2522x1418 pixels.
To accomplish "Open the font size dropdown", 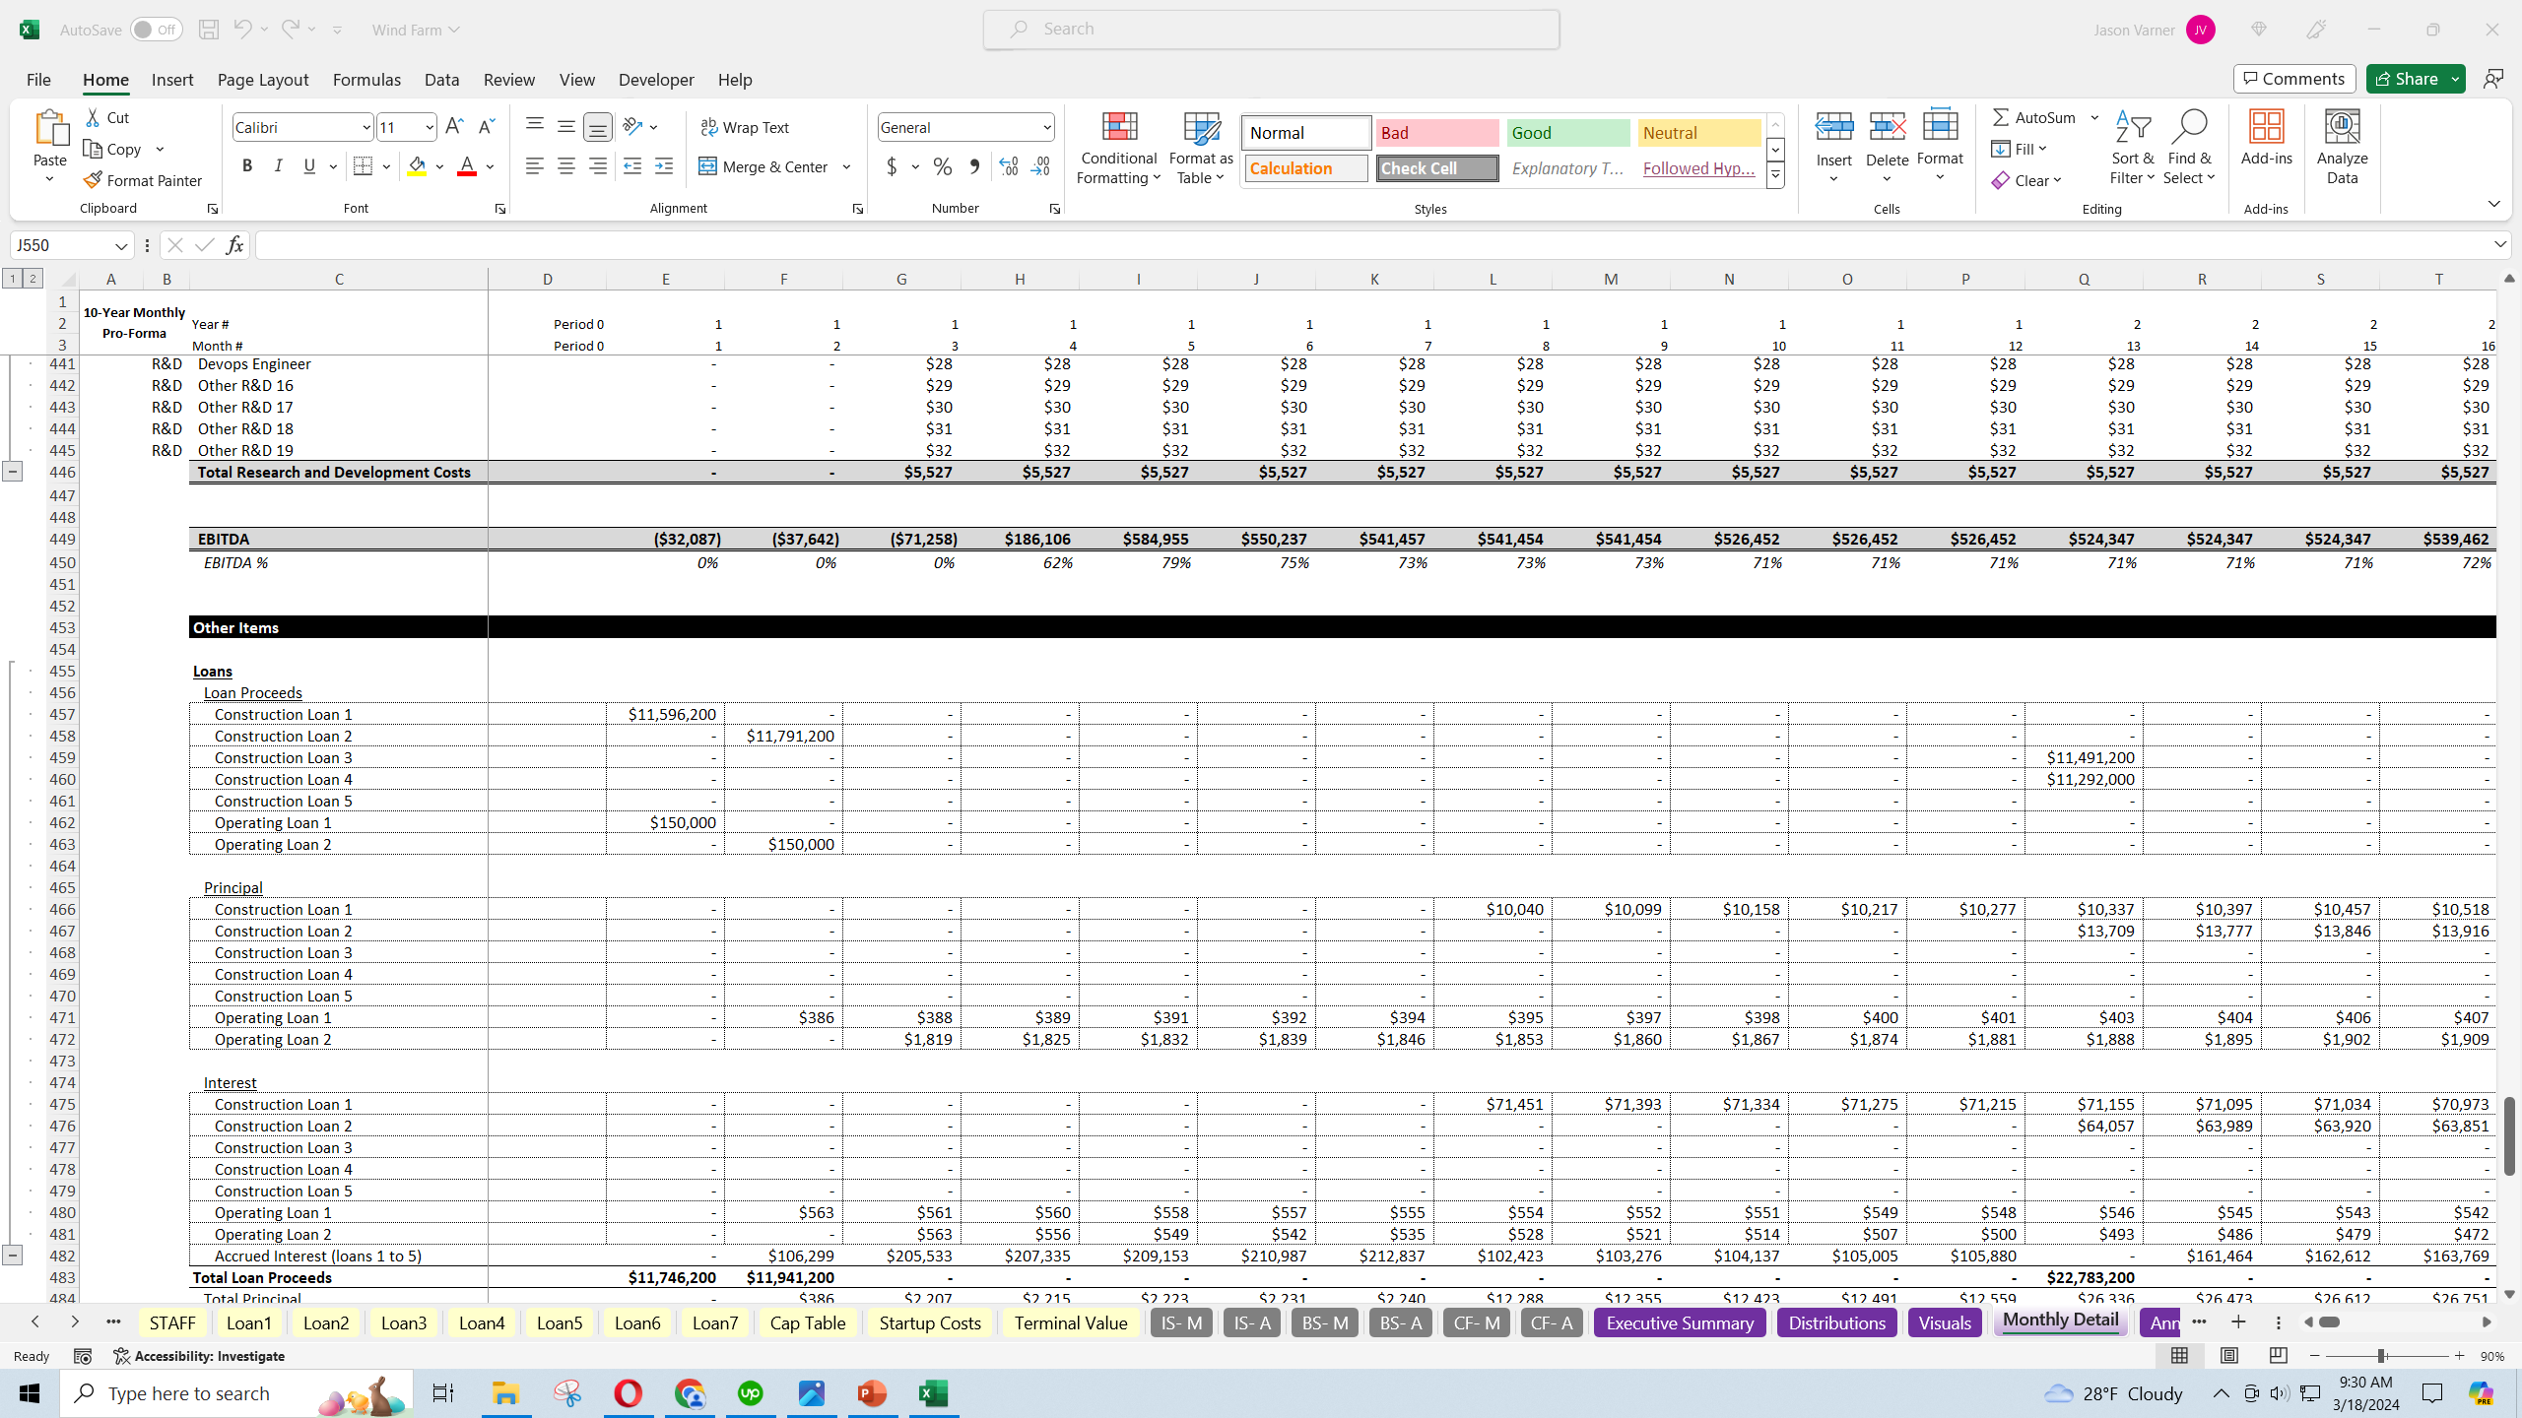I will pos(430,127).
